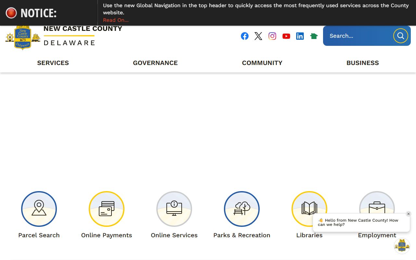The height and width of the screenshot is (260, 416).
Task: Open the green Nextdoor house icon
Action: (x=314, y=36)
